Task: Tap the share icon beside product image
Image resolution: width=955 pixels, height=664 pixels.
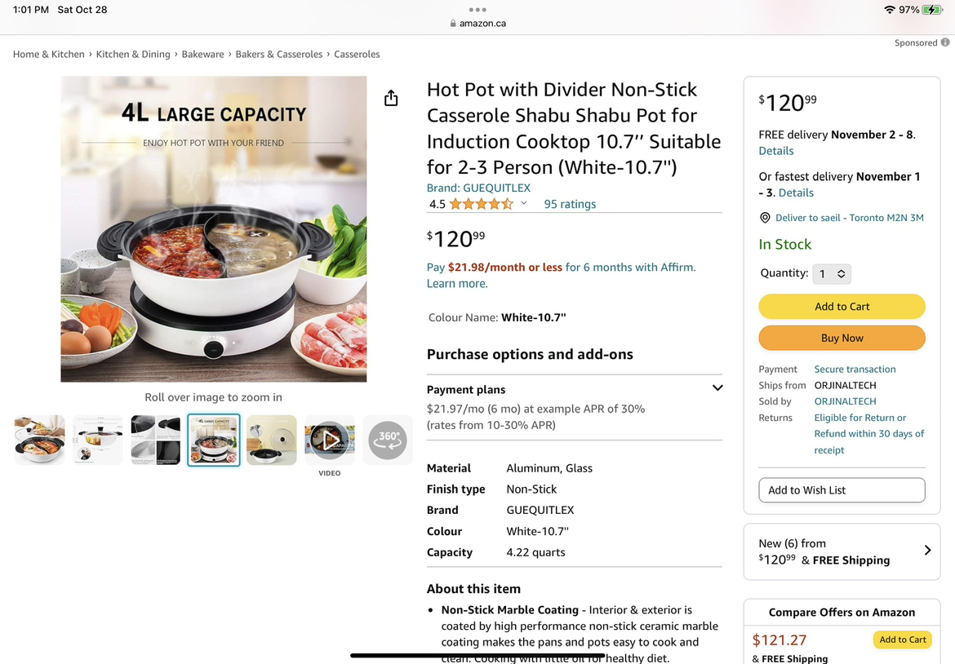Action: 391,98
